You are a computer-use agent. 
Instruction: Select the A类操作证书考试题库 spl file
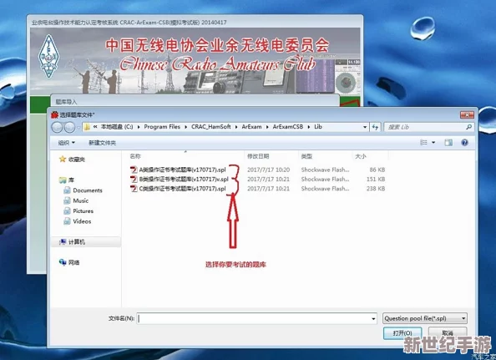click(x=178, y=170)
